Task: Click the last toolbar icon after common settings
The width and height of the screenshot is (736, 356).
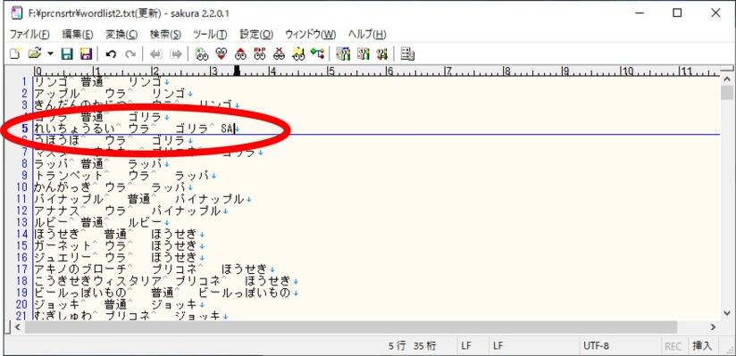Action: point(407,54)
